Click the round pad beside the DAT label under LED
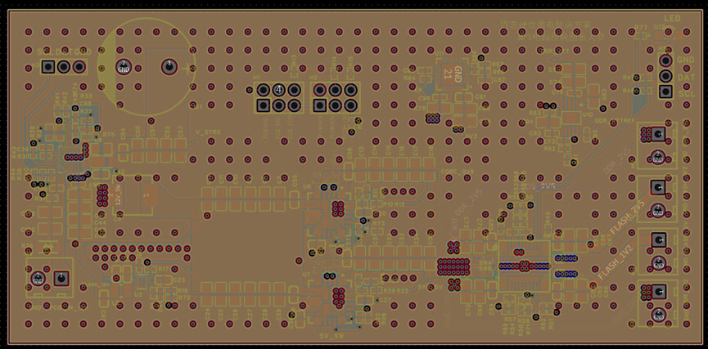Viewport: 708px width, 349px height. [667, 75]
